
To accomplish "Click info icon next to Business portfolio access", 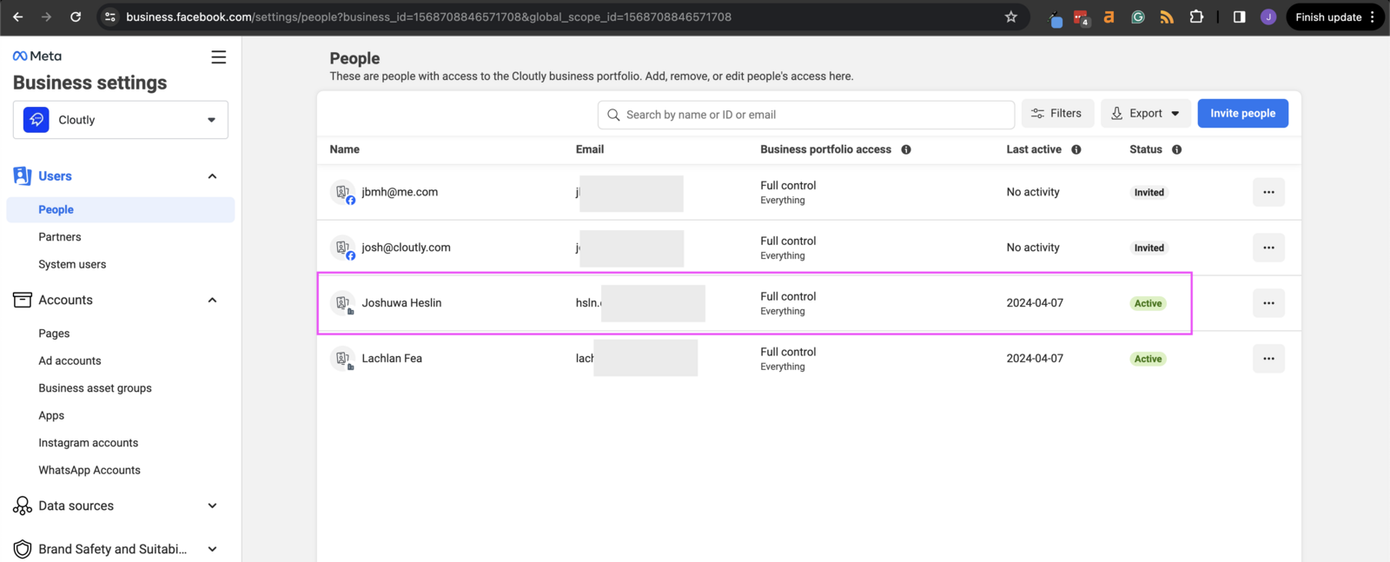I will [906, 149].
